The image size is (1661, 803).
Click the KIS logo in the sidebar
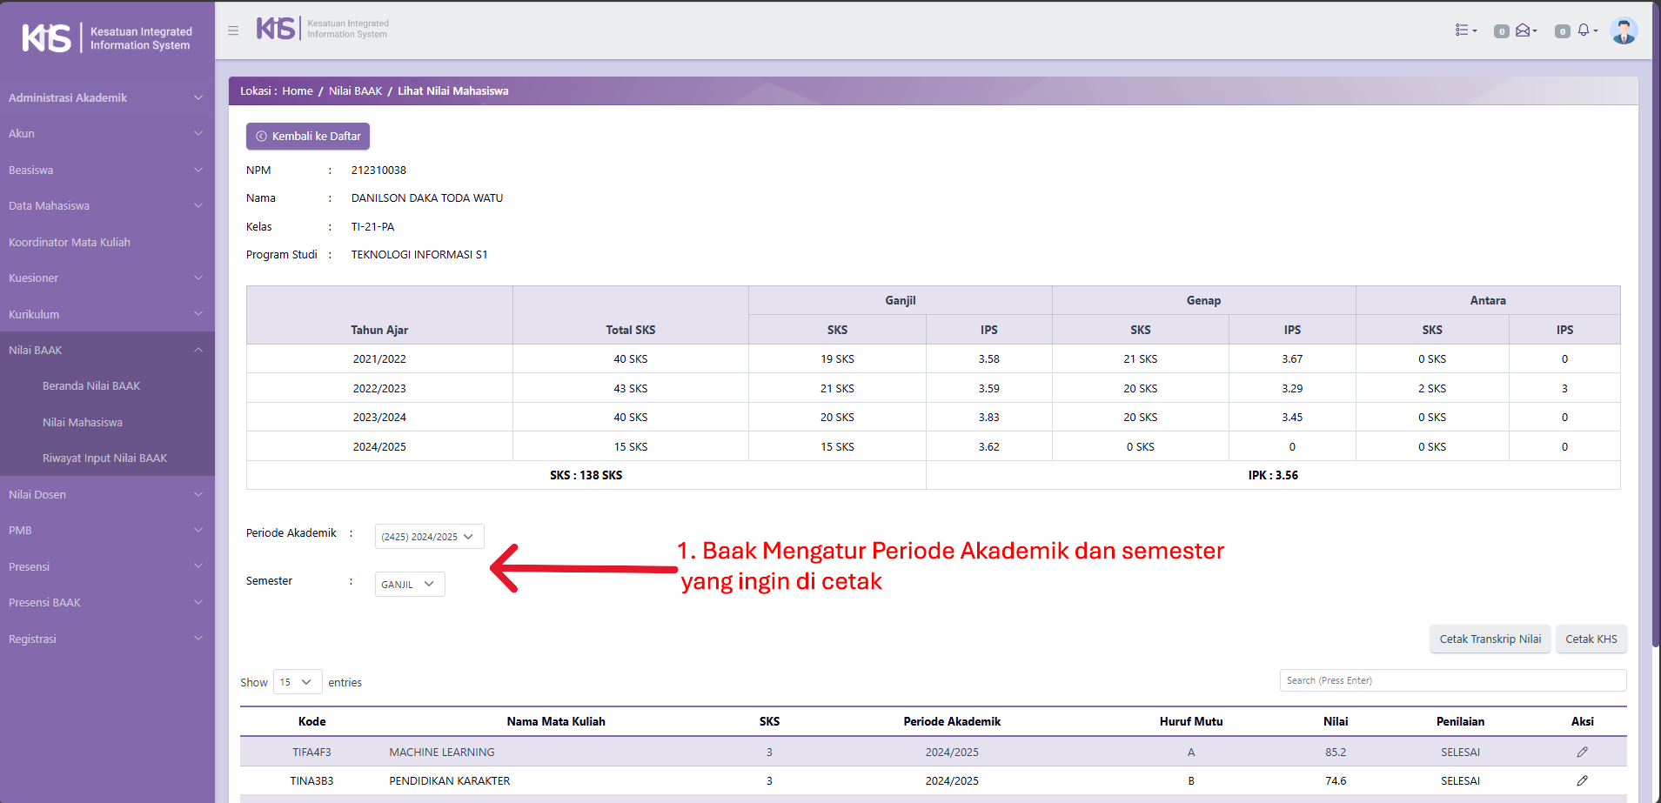(106, 38)
